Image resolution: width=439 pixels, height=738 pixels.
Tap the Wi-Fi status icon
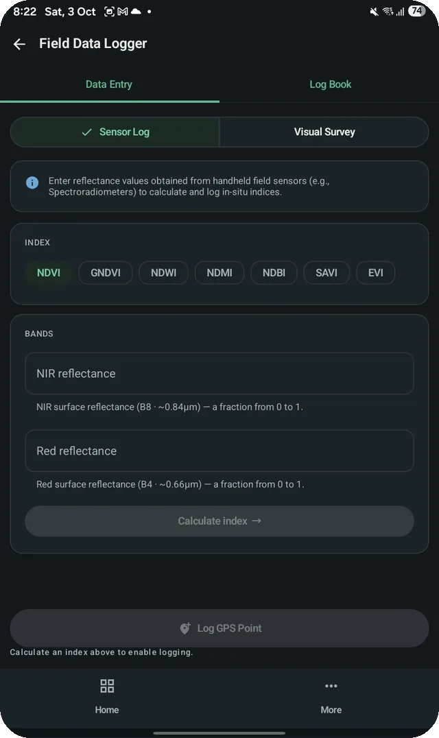tap(388, 11)
